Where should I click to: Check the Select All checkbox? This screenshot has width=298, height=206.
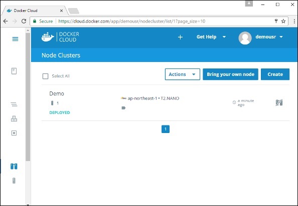(x=46, y=76)
